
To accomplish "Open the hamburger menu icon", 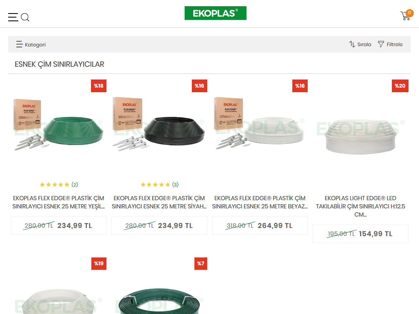I will pyautogui.click(x=13, y=17).
